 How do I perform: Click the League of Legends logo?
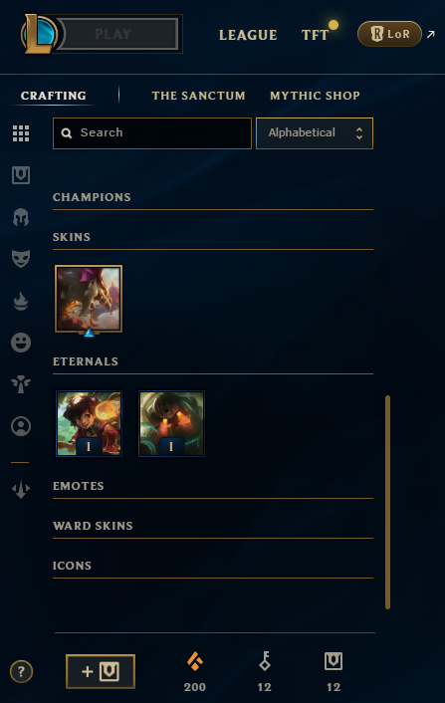(39, 34)
